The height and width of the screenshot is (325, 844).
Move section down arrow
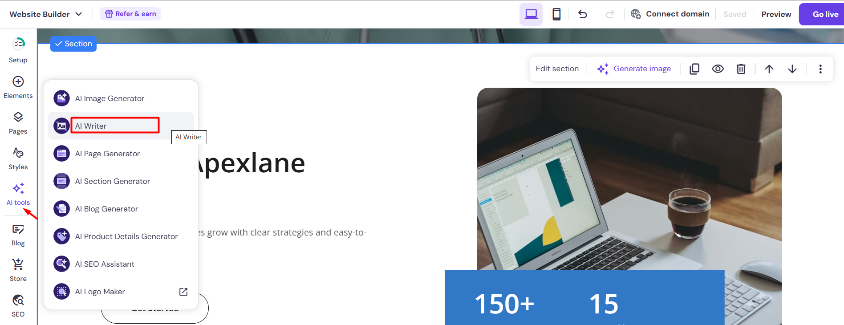click(x=792, y=69)
